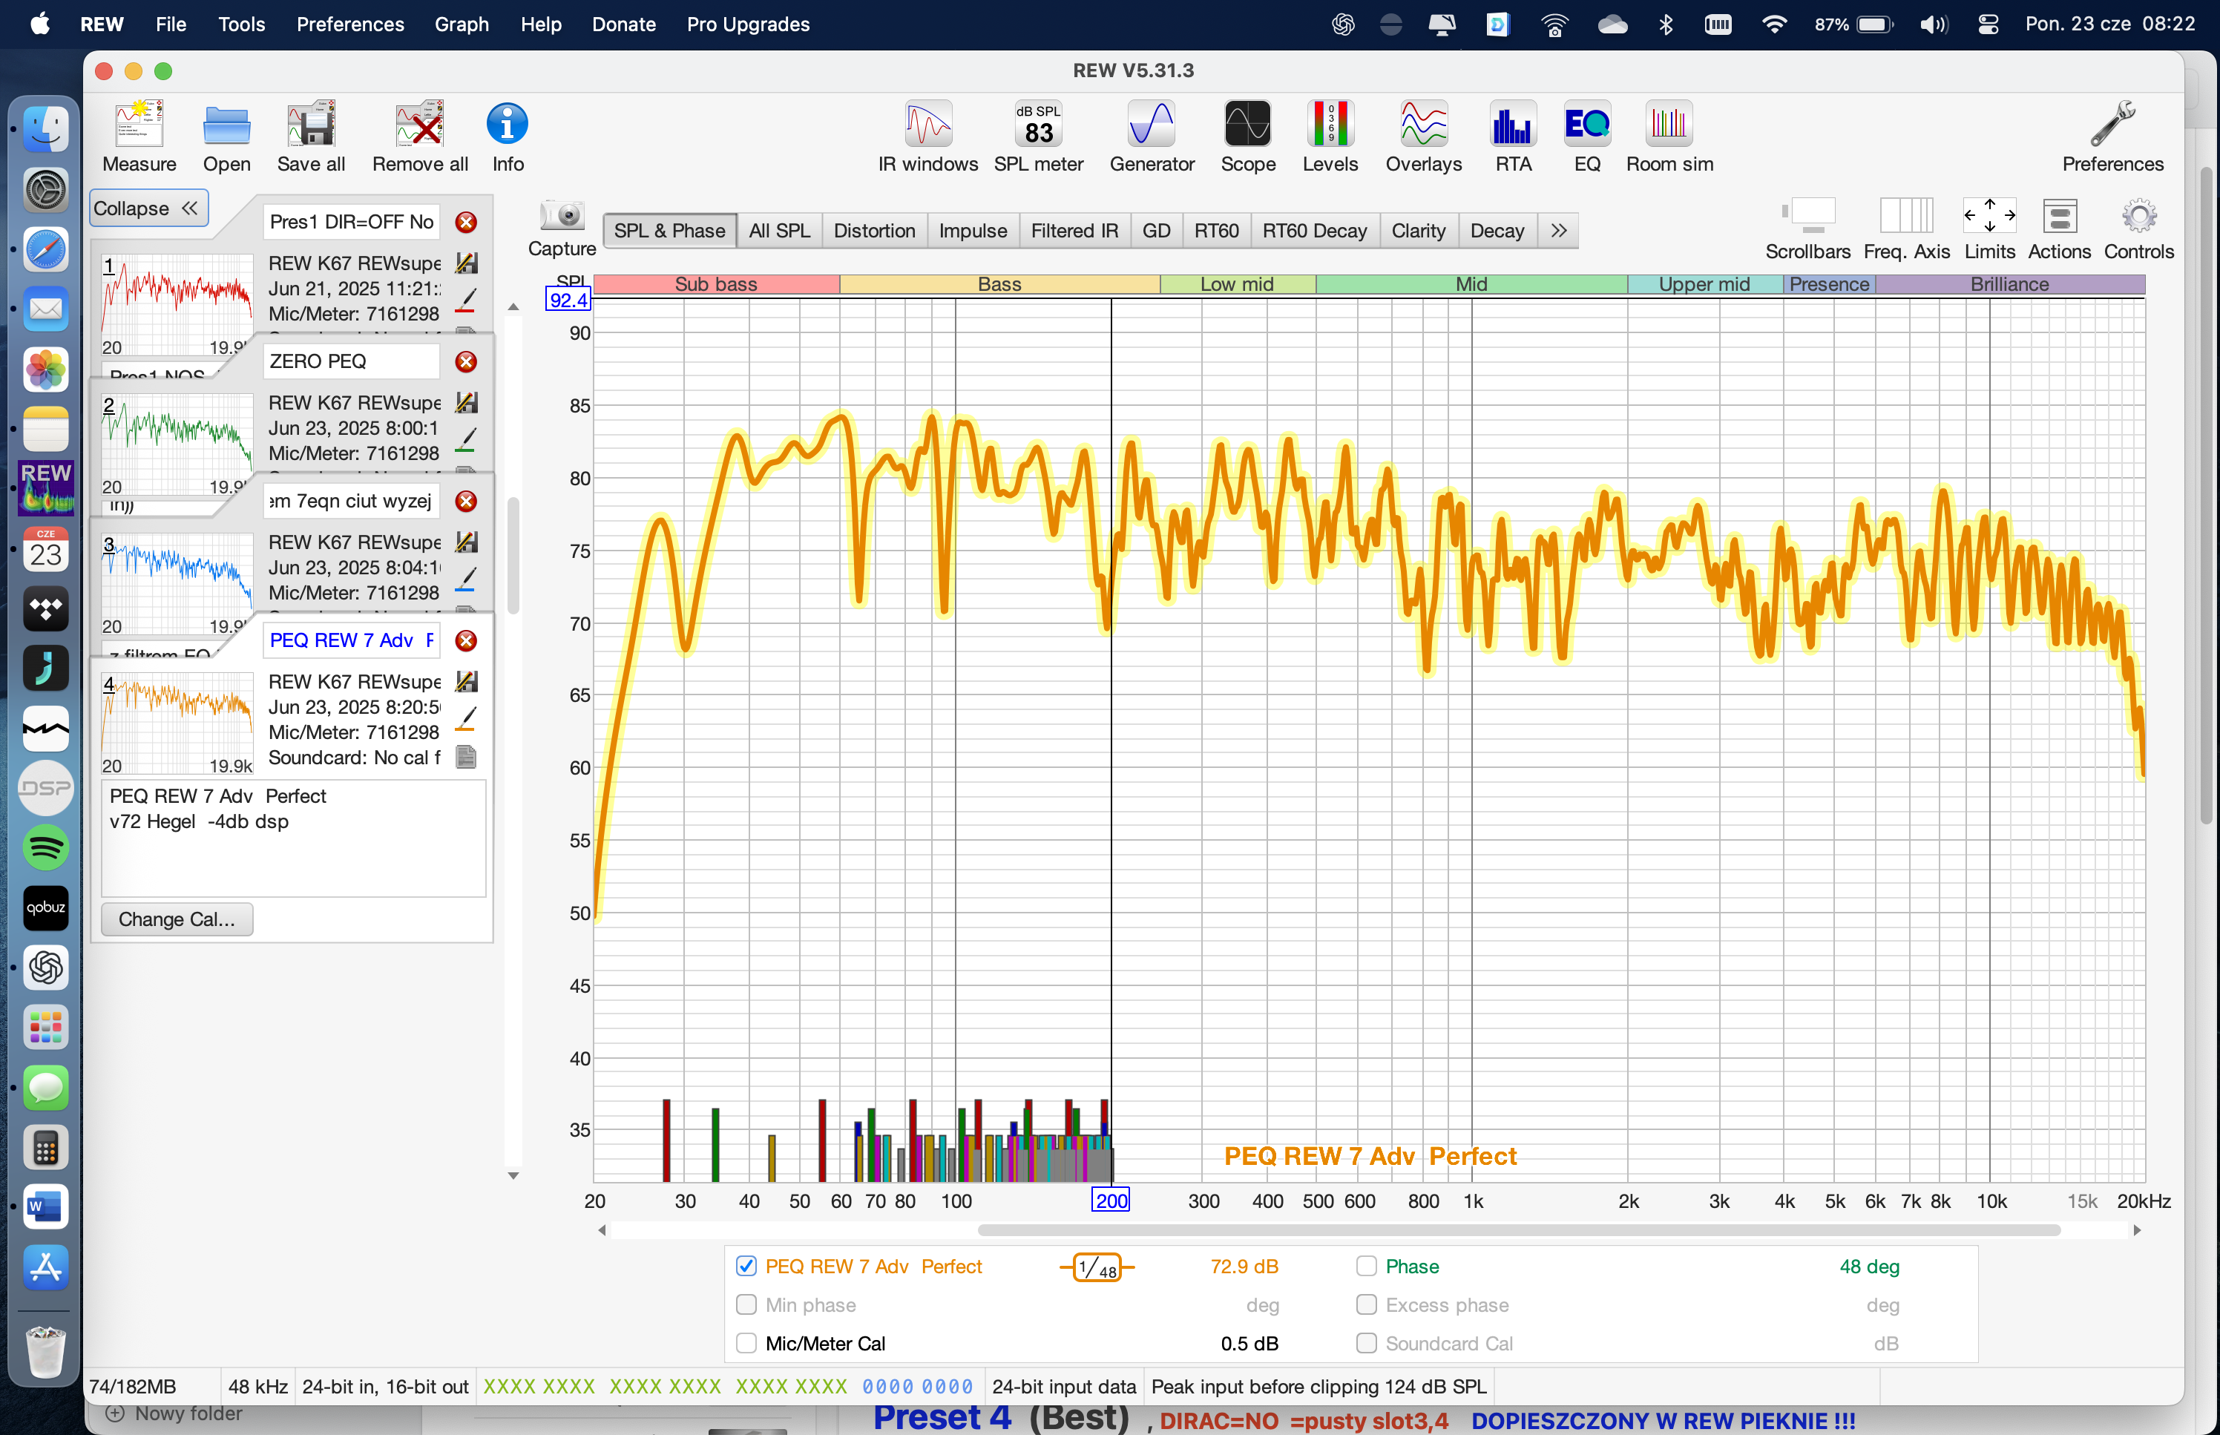Select measurement 2 green thumbnail

tap(177, 444)
